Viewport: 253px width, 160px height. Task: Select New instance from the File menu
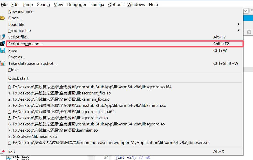click(x=21, y=11)
